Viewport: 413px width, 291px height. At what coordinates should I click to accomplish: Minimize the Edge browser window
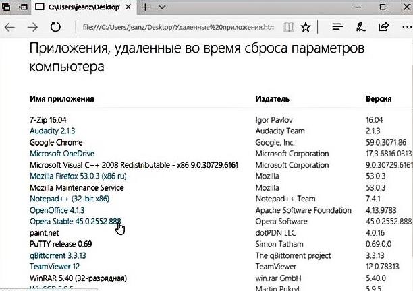[358, 7]
